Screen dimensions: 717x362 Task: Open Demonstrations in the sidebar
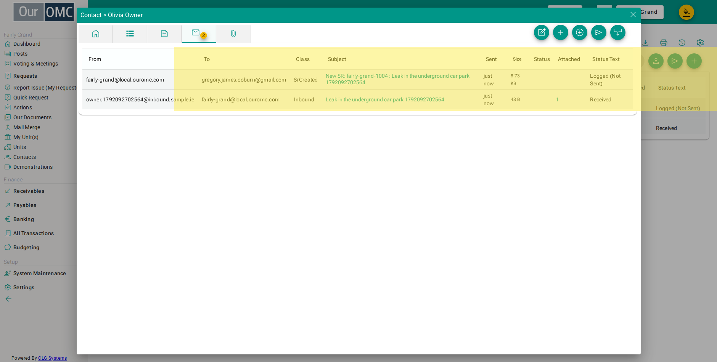(x=33, y=167)
